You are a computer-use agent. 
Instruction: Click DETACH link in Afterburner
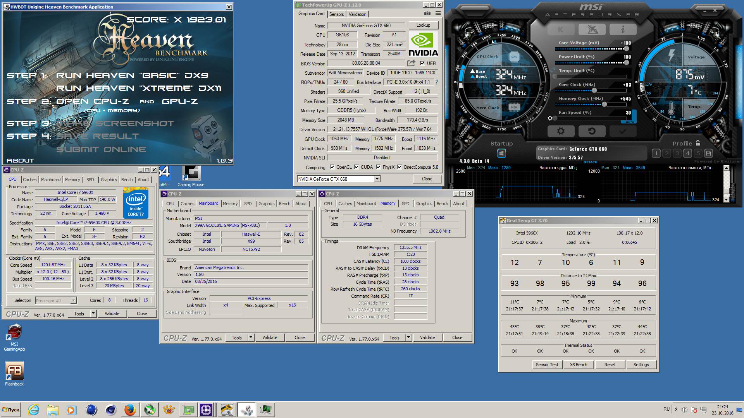coord(590,162)
